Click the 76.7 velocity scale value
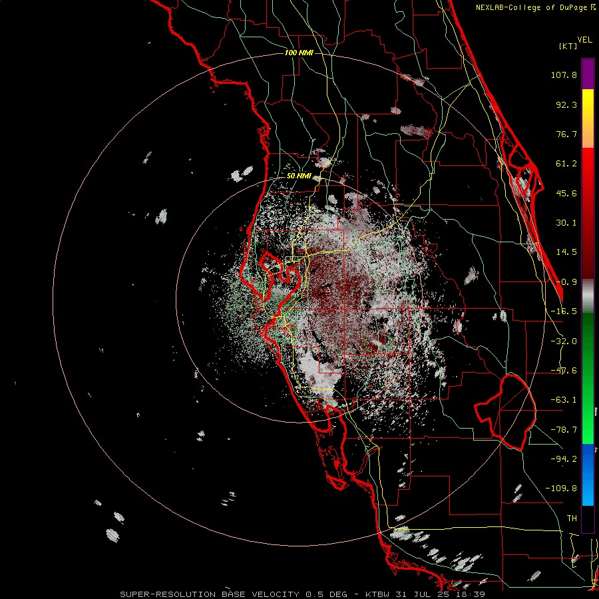 [566, 134]
